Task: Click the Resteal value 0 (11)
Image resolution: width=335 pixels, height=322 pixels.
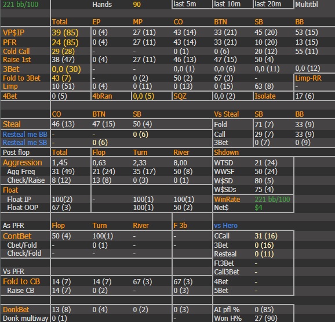Action: point(264,254)
